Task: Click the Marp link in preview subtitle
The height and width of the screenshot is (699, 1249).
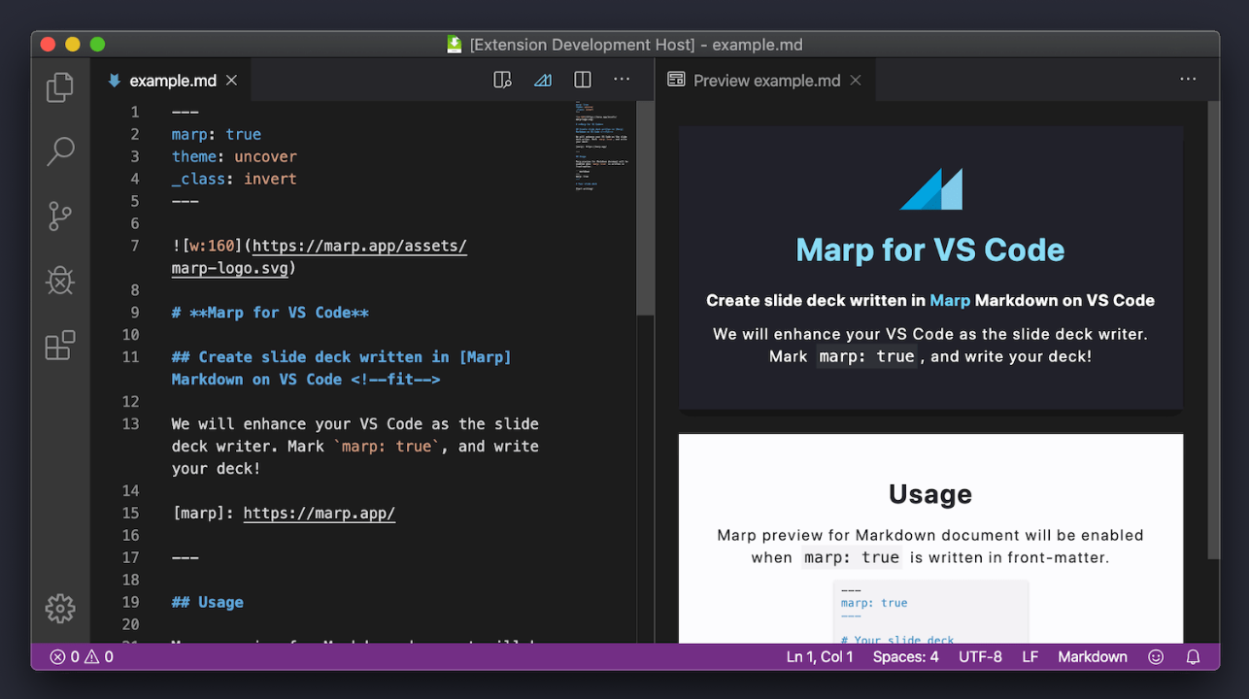Action: pyautogui.click(x=950, y=300)
